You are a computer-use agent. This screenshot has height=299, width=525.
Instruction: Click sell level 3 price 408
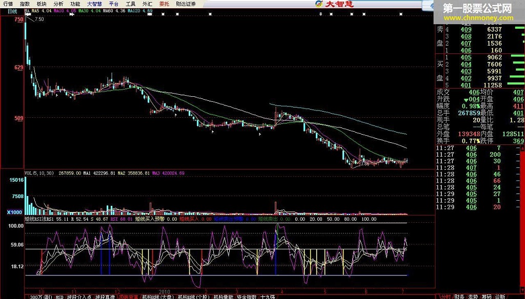point(466,36)
